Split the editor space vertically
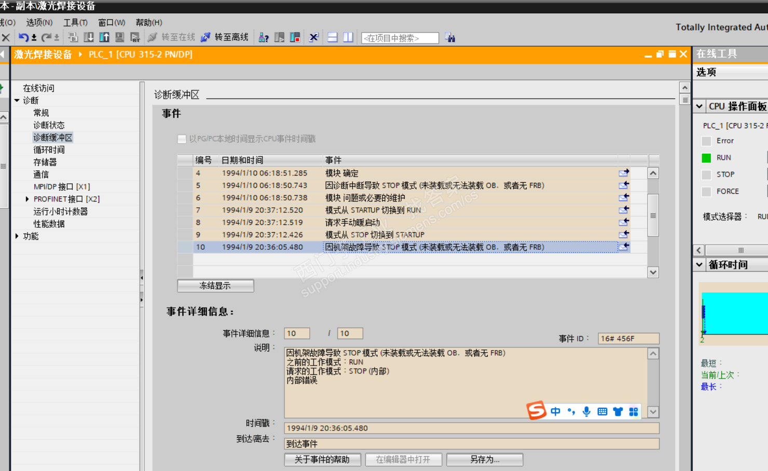768x471 pixels. click(348, 37)
